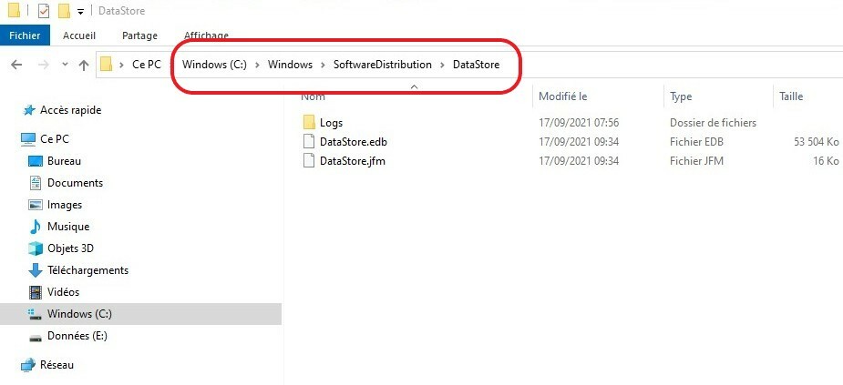
Task: Click the 53 504 Ko size value
Action: (817, 142)
